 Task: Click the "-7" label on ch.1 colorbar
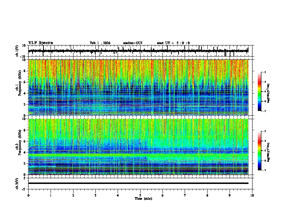tap(265, 111)
